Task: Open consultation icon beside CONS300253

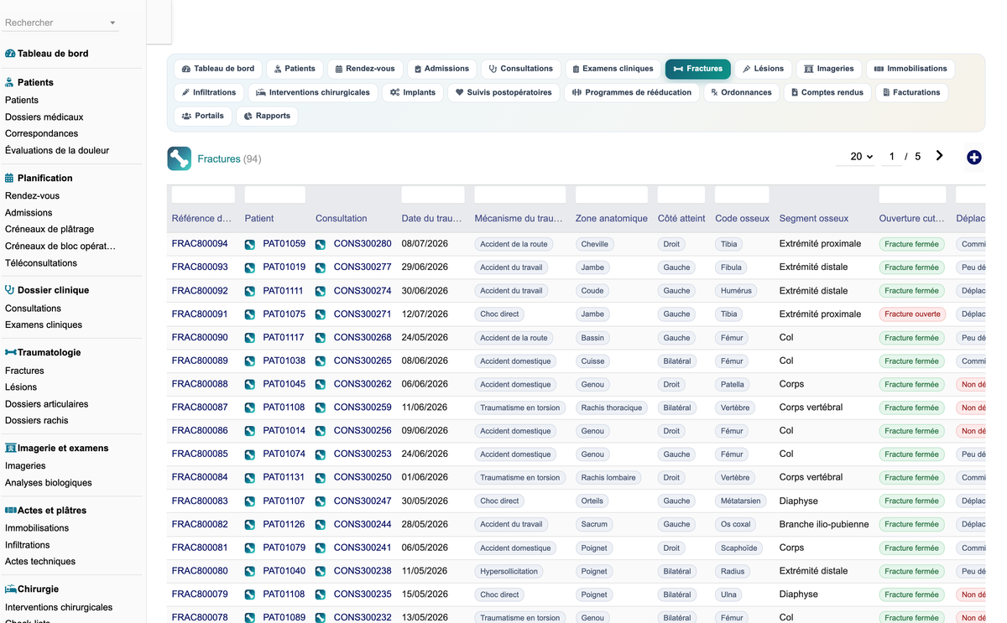Action: [x=321, y=454]
